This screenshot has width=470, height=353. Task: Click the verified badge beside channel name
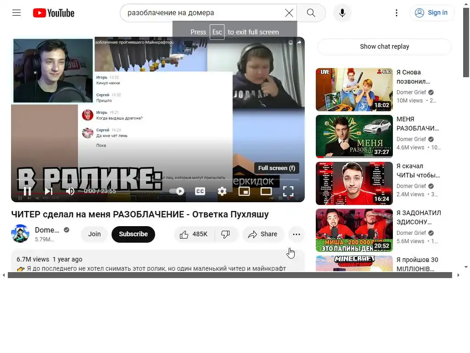click(67, 230)
